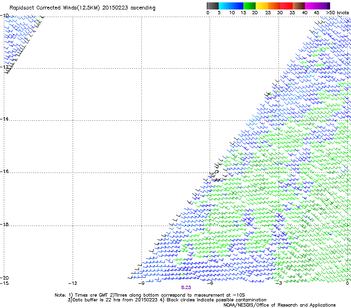Viewport: 351px width, 308px height.
Task: Click the gray 0–5 knots color segment
Action: point(212,6)
